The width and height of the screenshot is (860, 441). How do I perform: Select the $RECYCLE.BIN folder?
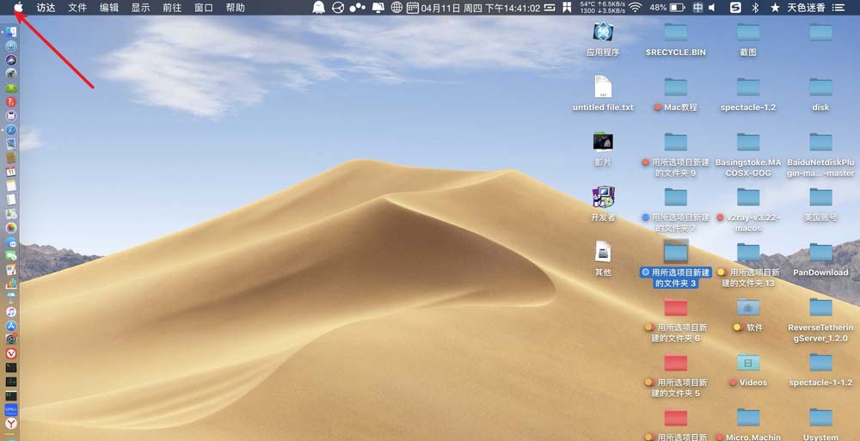(675, 34)
